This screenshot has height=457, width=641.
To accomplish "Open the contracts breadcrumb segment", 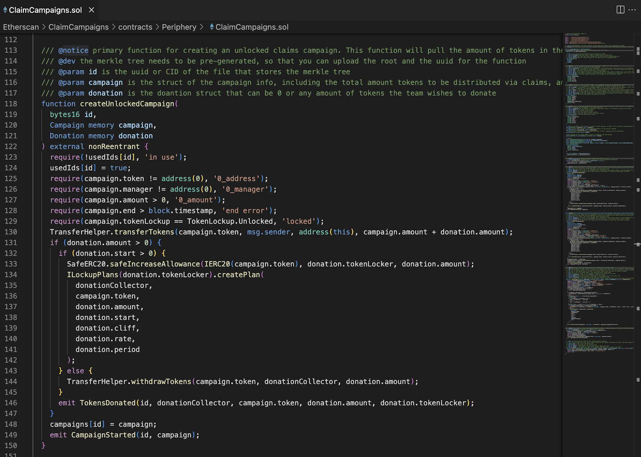I will click(x=135, y=27).
